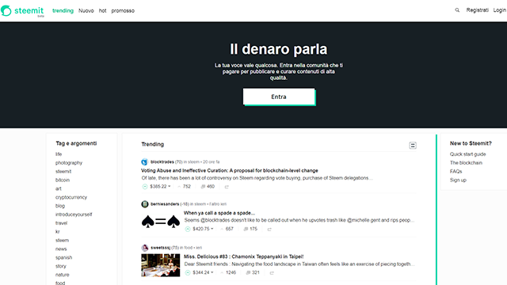The width and height of the screenshot is (507, 285).
Task: Open comments icon showing 460 responses
Action: [x=203, y=187]
